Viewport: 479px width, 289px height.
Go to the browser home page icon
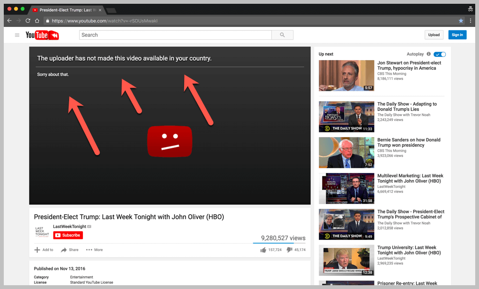click(x=37, y=21)
